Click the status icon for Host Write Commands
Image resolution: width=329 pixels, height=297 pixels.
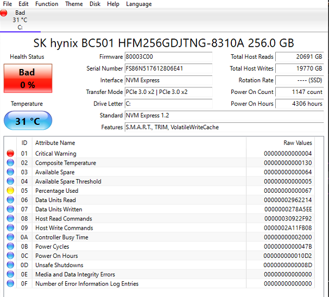tap(10, 228)
